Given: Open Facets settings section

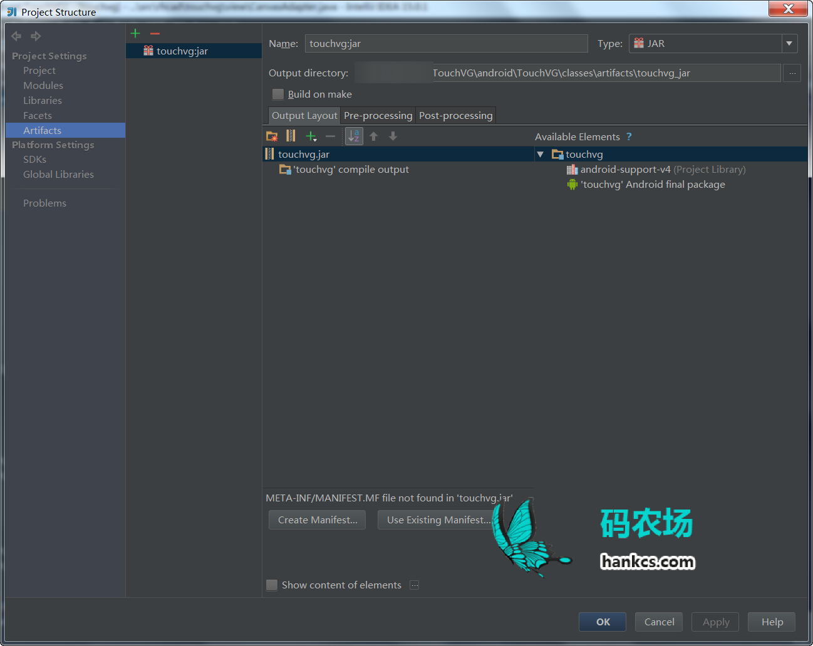Looking at the screenshot, I should coord(38,116).
